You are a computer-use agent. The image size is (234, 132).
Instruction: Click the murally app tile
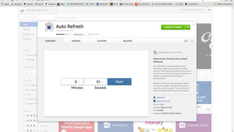click(154, 126)
